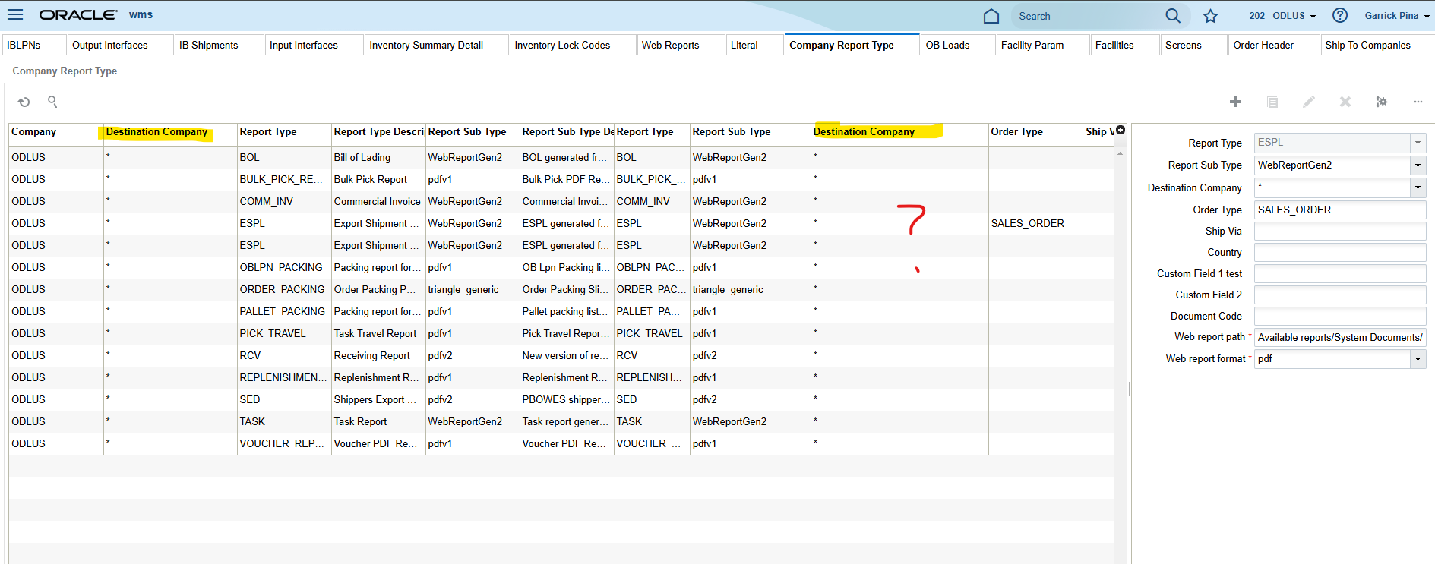Open the hamburger navigation menu
This screenshot has height=564, width=1435.
(14, 14)
